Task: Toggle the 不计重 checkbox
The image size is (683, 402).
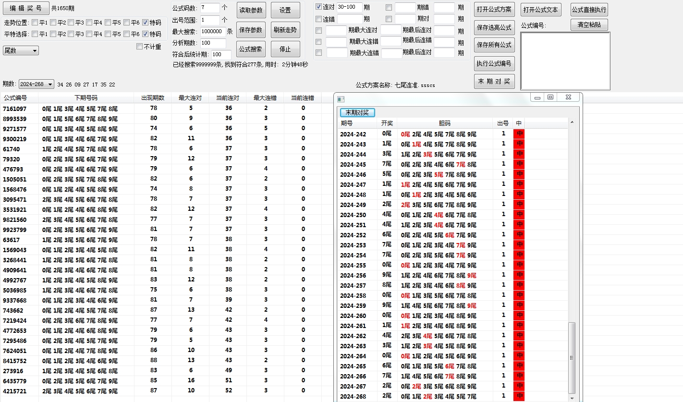Action: coord(140,47)
